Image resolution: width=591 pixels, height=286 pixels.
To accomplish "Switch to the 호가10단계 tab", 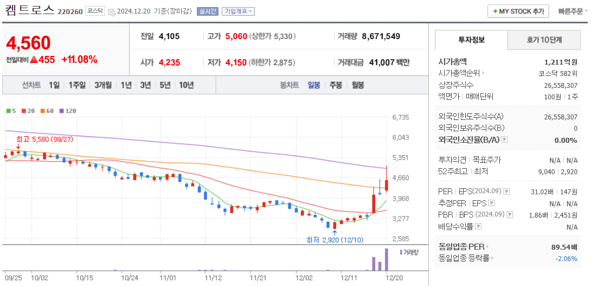I will (544, 40).
